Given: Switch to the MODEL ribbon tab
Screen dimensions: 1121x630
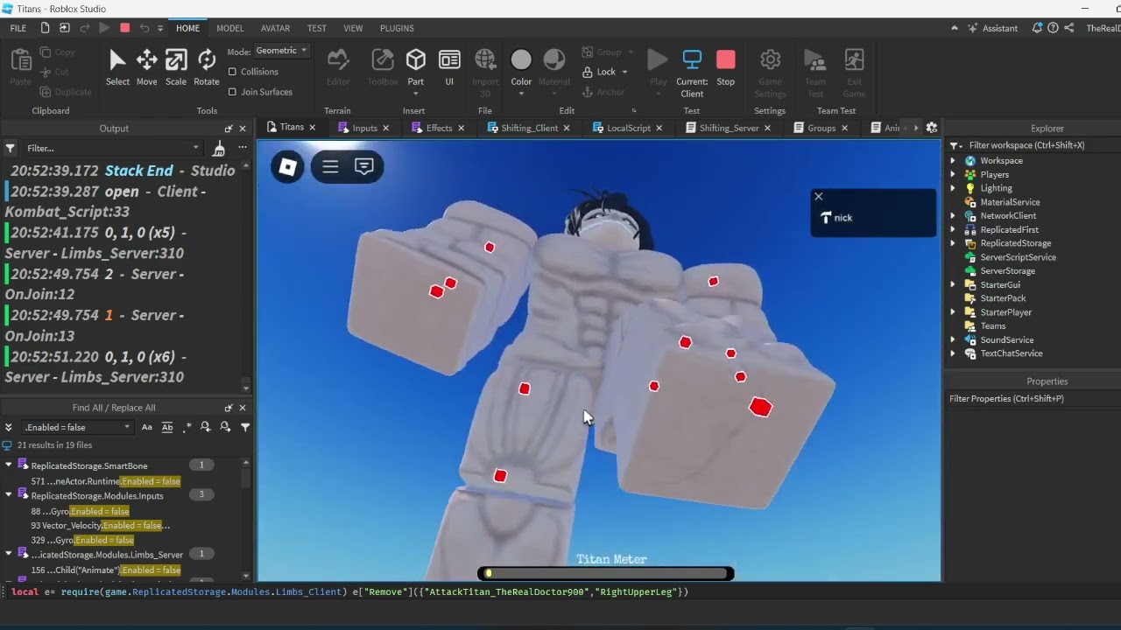Looking at the screenshot, I should coord(230,28).
